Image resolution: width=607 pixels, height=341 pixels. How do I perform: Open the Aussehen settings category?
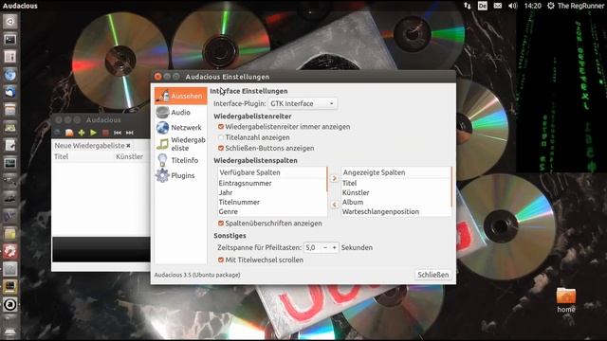click(181, 96)
